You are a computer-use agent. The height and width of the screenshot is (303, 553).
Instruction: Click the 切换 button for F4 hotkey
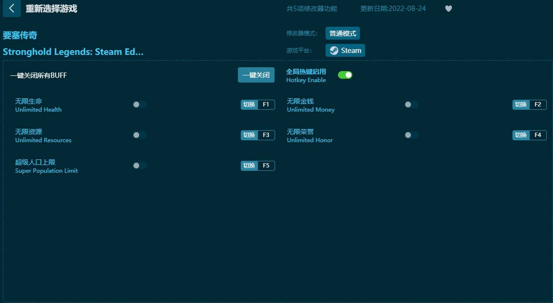tap(521, 135)
